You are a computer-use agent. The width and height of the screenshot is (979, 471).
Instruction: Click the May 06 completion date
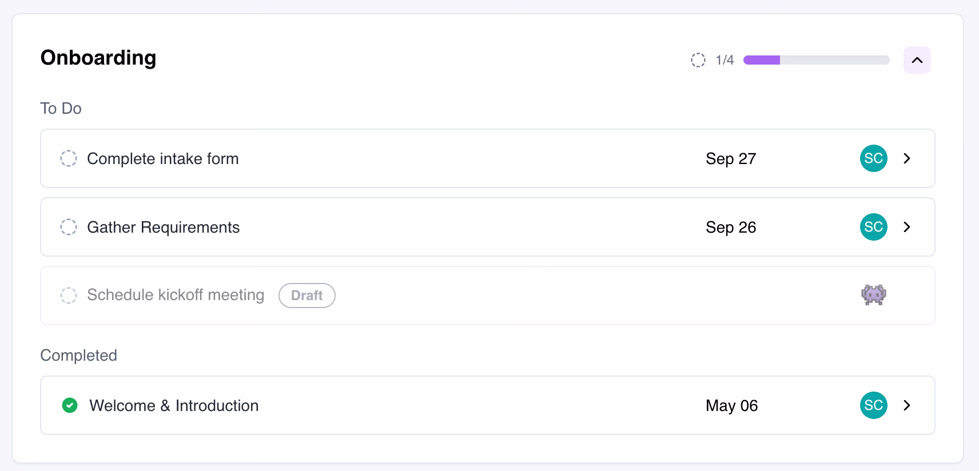(x=731, y=405)
